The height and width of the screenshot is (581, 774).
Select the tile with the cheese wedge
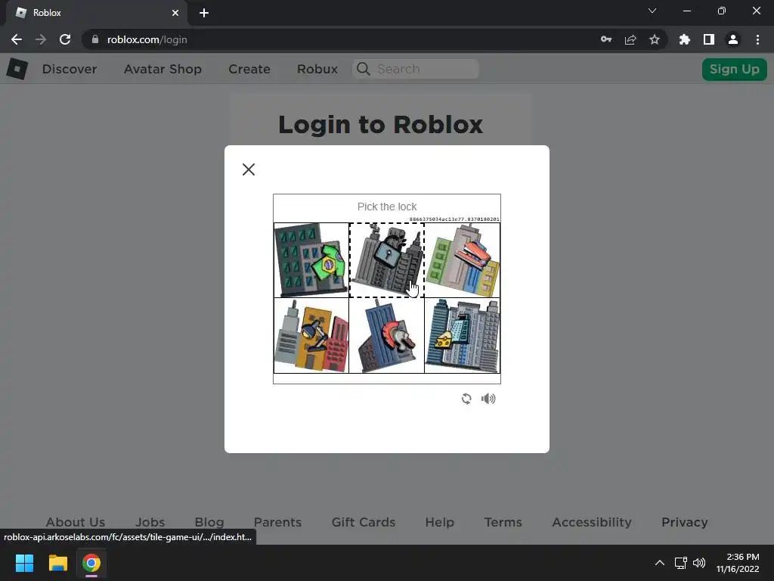(x=462, y=335)
